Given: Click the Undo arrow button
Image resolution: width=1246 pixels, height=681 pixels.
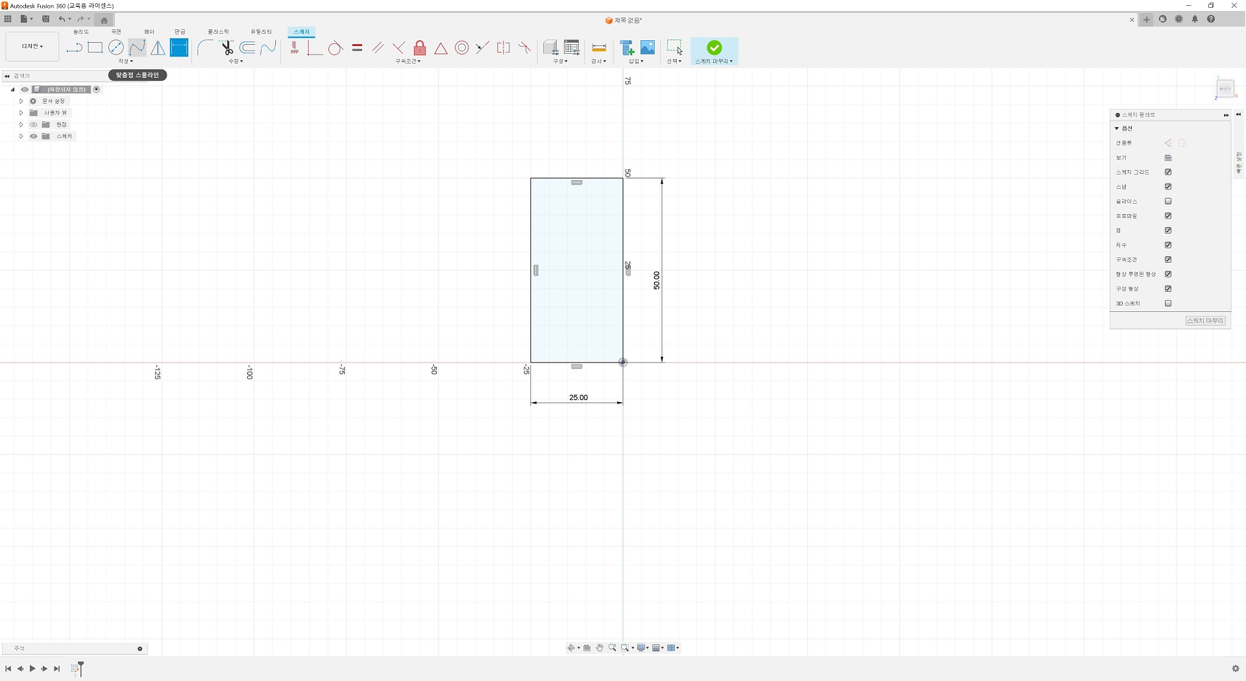Looking at the screenshot, I should 62,19.
